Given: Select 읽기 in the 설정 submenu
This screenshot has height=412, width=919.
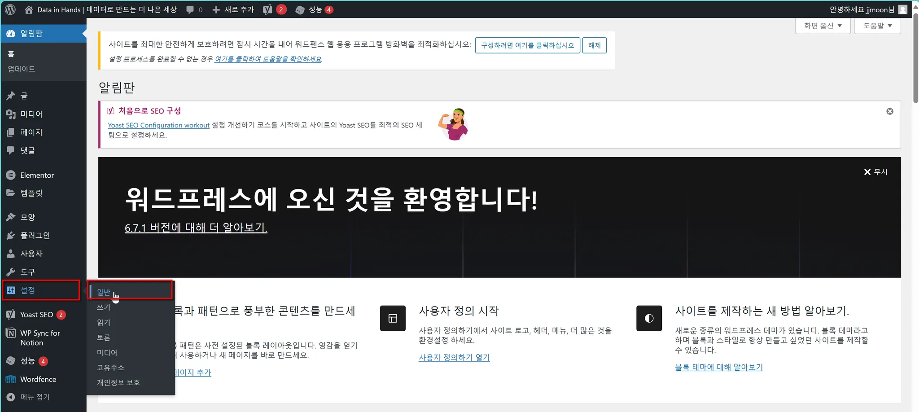Looking at the screenshot, I should (x=131, y=322).
